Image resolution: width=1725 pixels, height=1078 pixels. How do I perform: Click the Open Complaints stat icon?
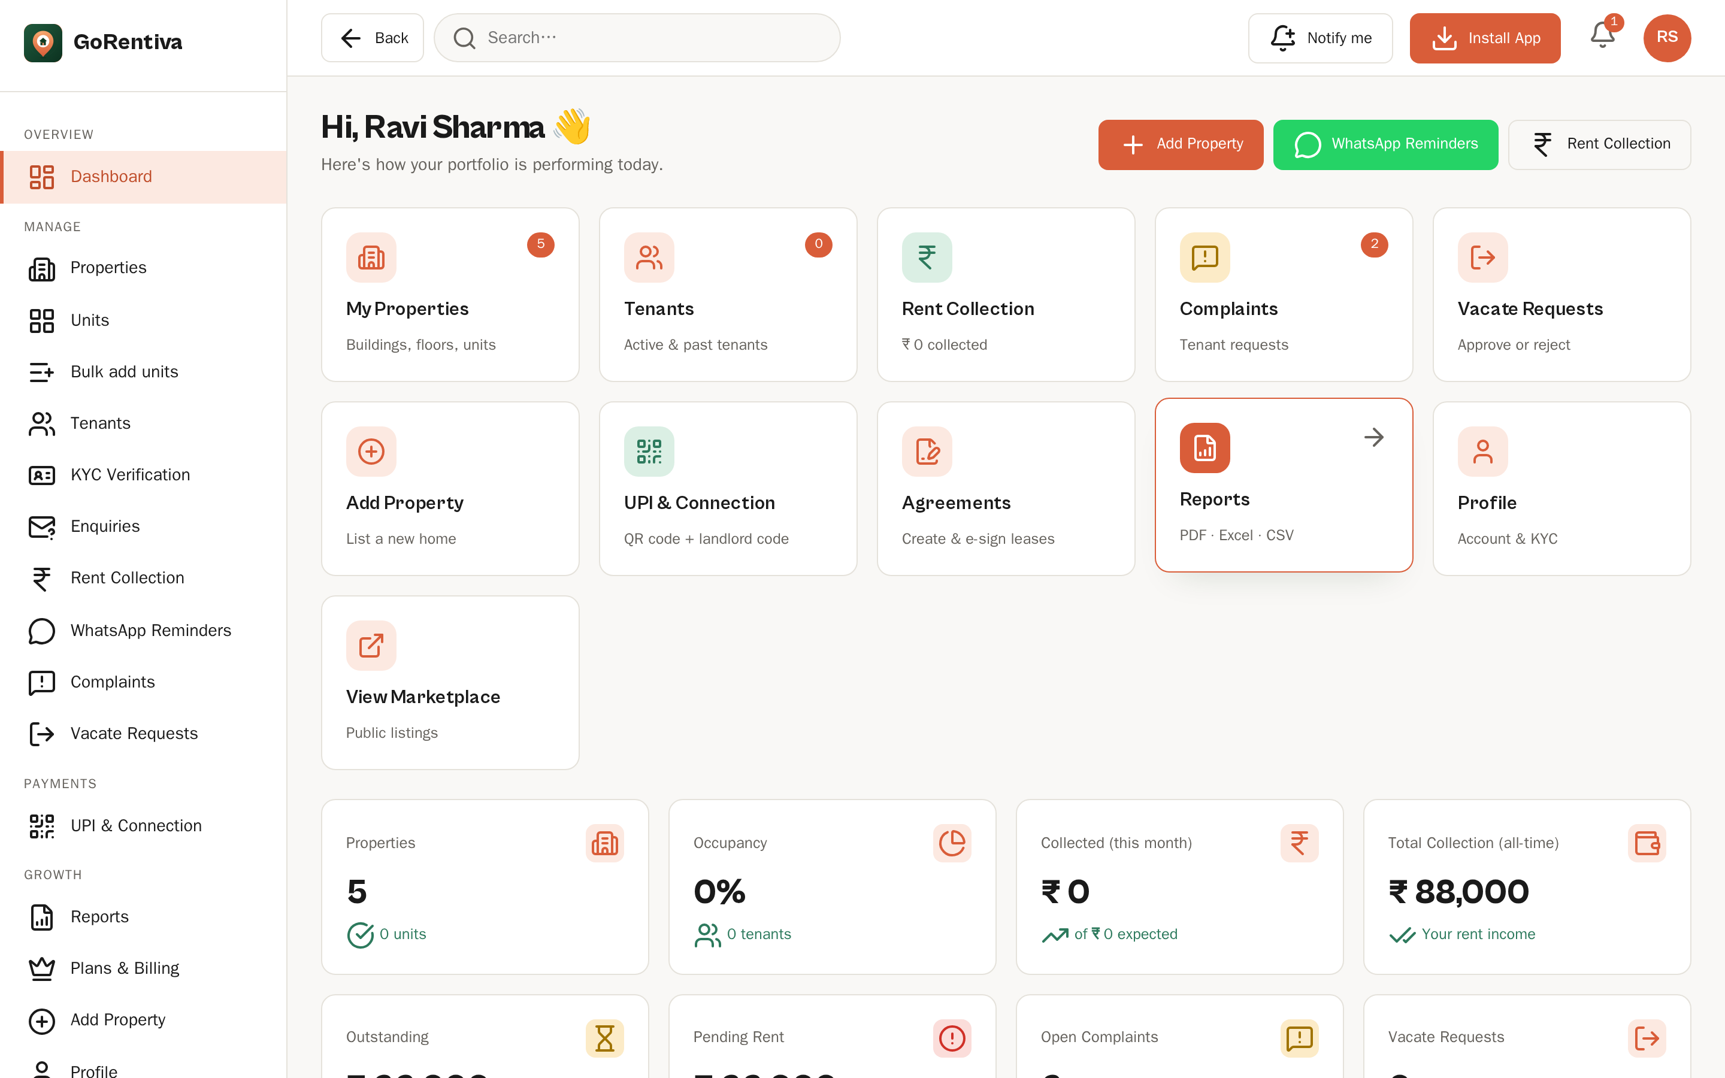pyautogui.click(x=1299, y=1037)
